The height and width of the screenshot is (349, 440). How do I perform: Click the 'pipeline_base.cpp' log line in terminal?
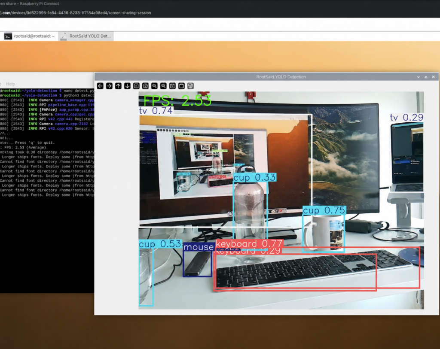[47, 105]
